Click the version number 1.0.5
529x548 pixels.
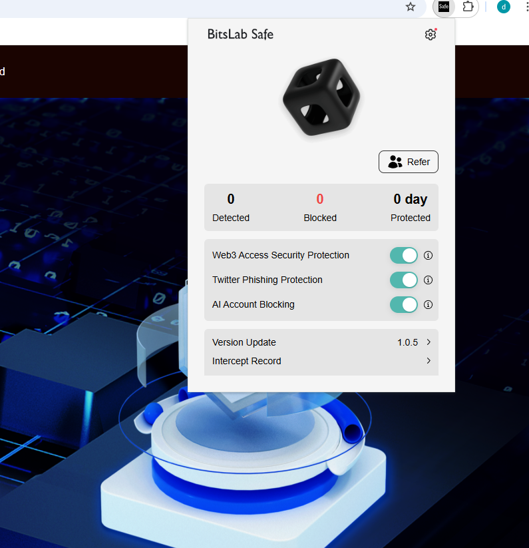pos(407,342)
